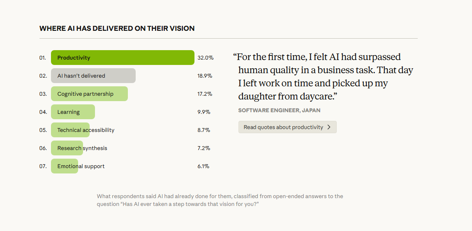
Task: Click the 32.0% value label
Action: 205,58
